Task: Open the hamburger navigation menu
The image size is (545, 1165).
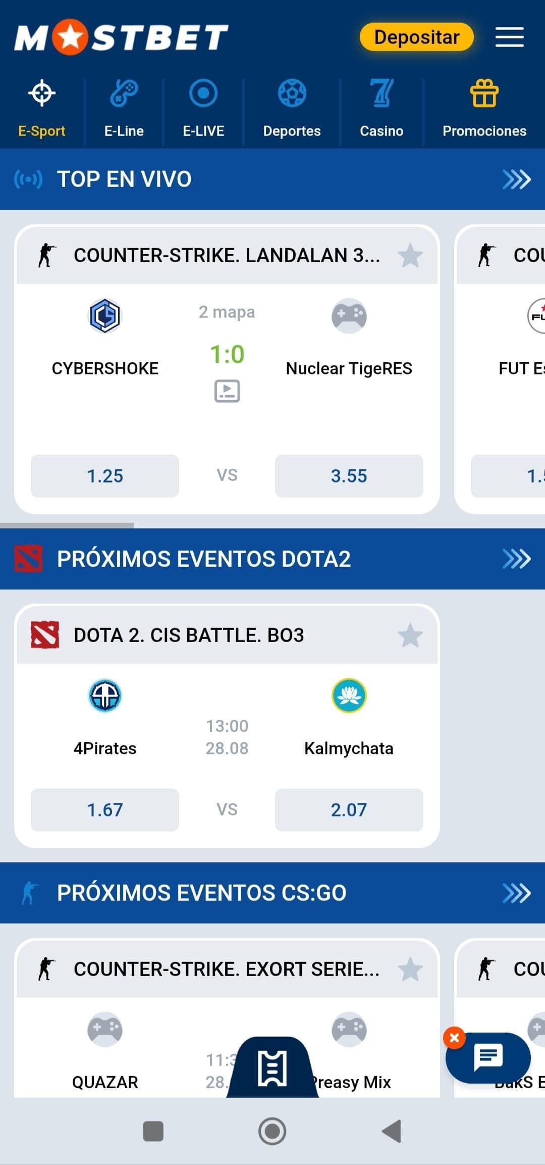Action: 509,38
